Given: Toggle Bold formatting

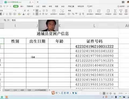Looking at the screenshot, I should point(1,14).
